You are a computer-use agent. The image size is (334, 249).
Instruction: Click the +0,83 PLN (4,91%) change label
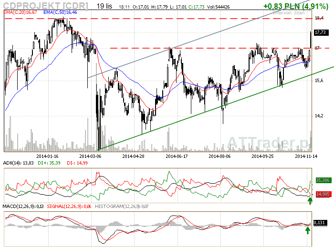[x=296, y=6]
